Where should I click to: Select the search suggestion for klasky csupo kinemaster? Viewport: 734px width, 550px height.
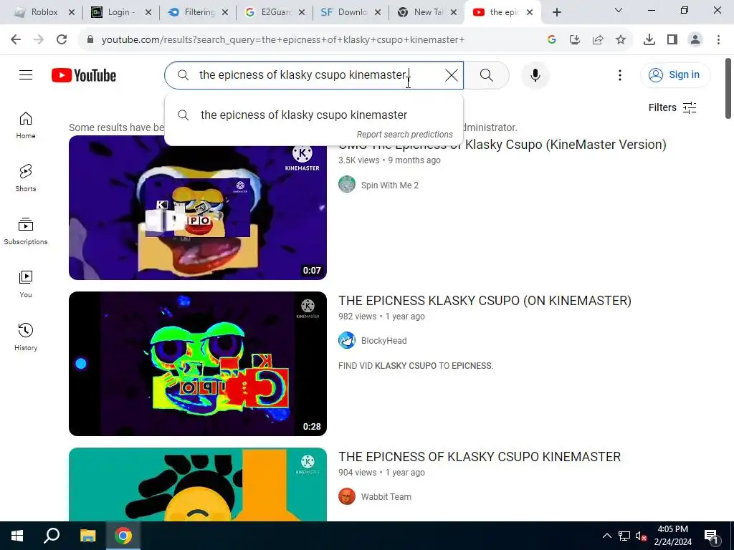(314, 115)
